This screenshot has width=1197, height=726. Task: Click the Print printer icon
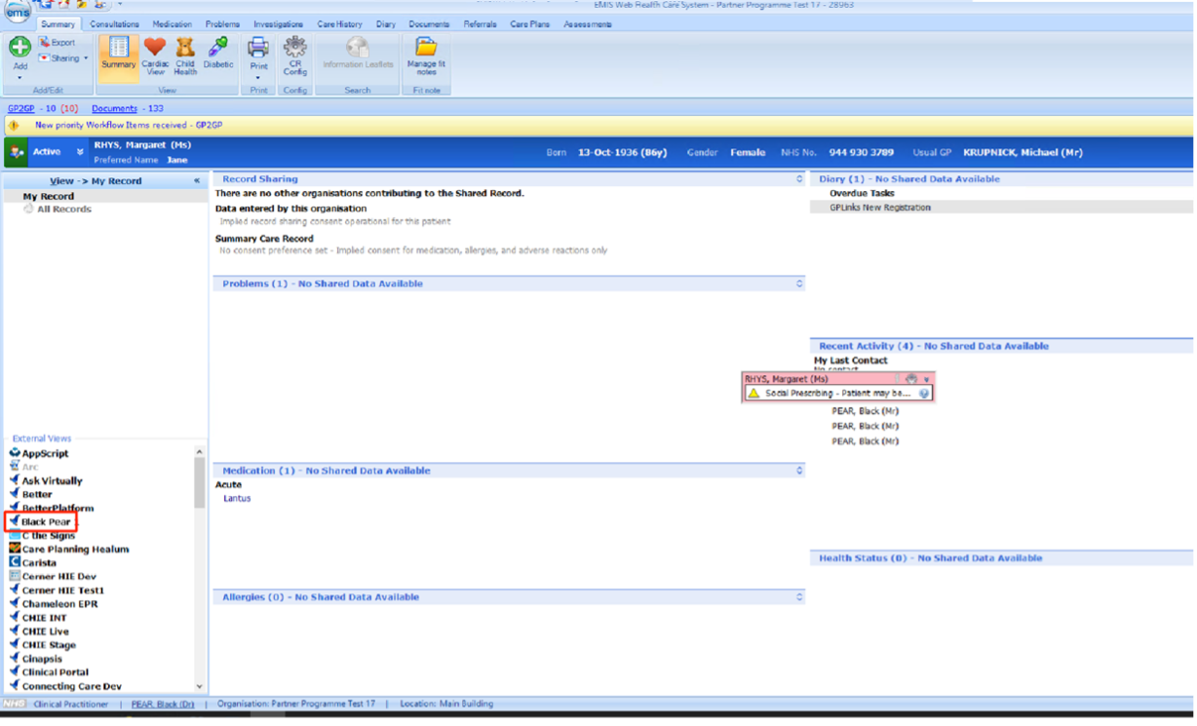(258, 47)
